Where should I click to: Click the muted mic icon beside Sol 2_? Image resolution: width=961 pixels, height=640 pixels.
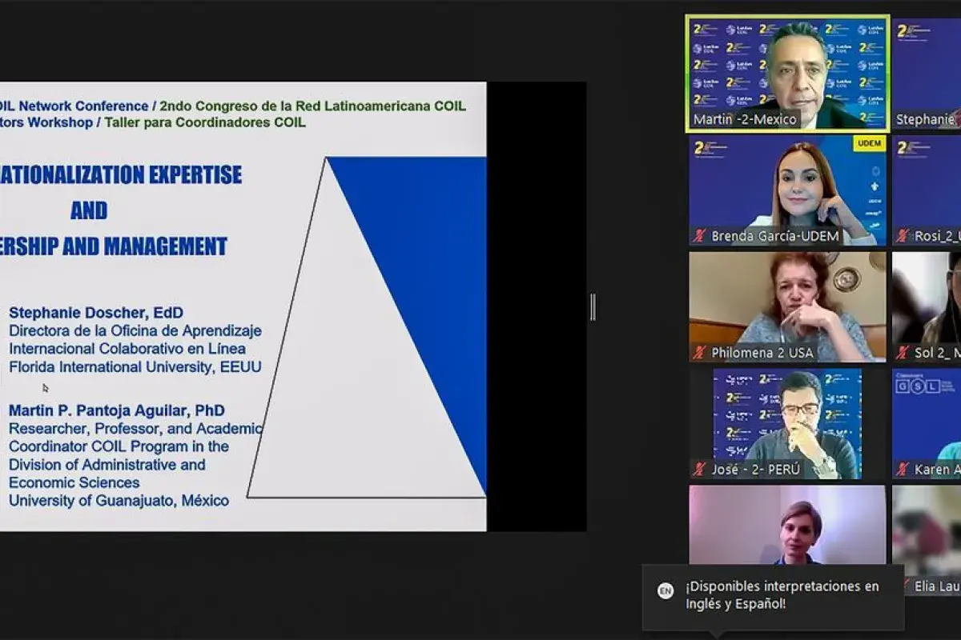pyautogui.click(x=903, y=353)
